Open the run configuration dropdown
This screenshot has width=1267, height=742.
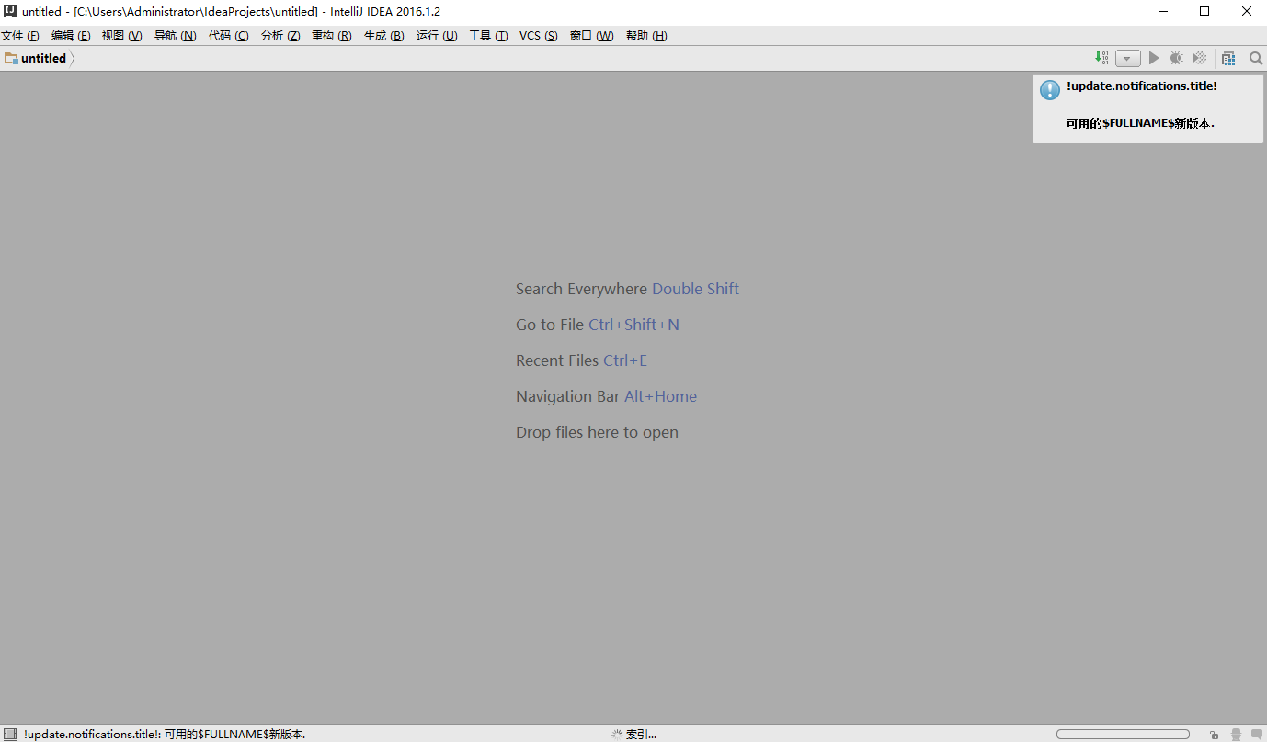(x=1127, y=59)
